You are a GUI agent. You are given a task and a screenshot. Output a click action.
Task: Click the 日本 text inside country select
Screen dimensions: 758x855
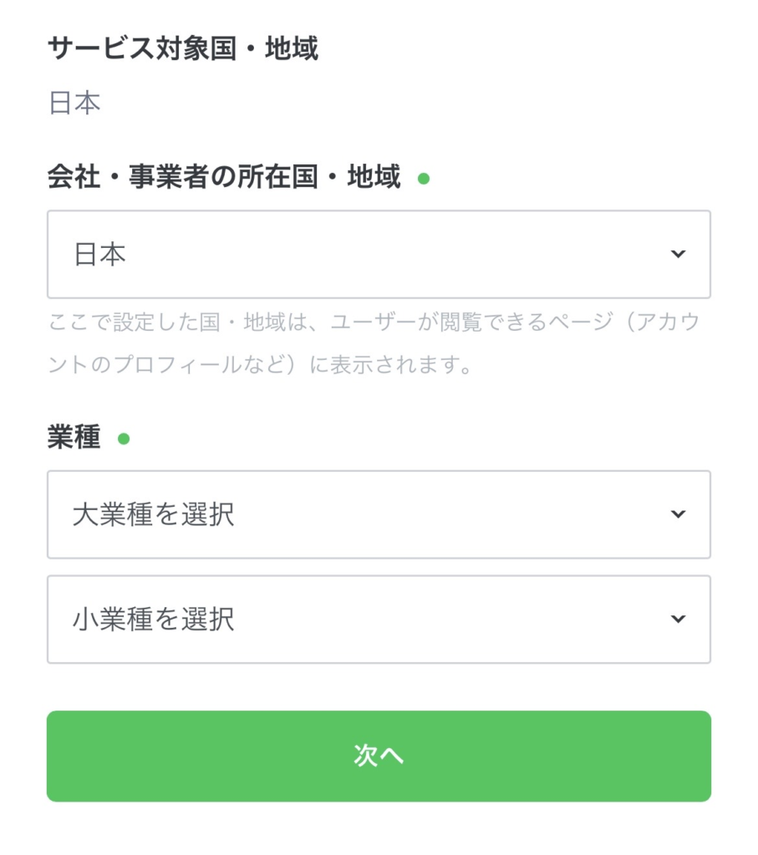coord(99,254)
